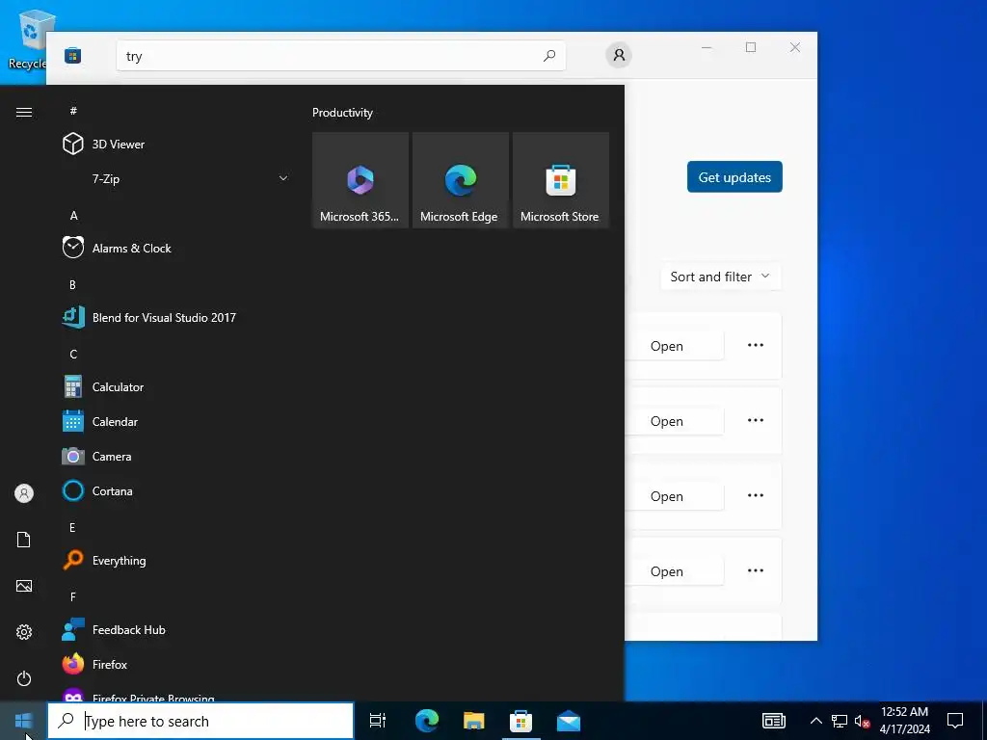Open the clock and date flyout
Viewport: 987px width, 740px height.
pyautogui.click(x=904, y=721)
